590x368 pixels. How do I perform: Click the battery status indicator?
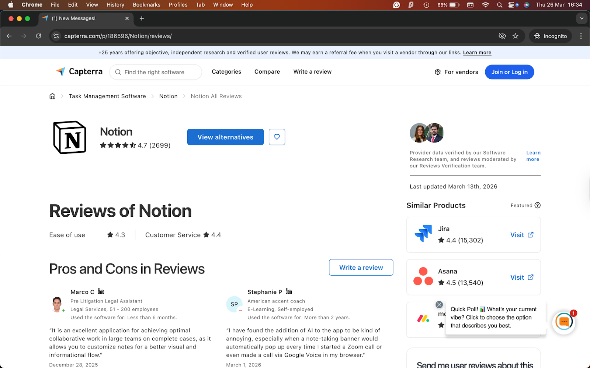[448, 5]
